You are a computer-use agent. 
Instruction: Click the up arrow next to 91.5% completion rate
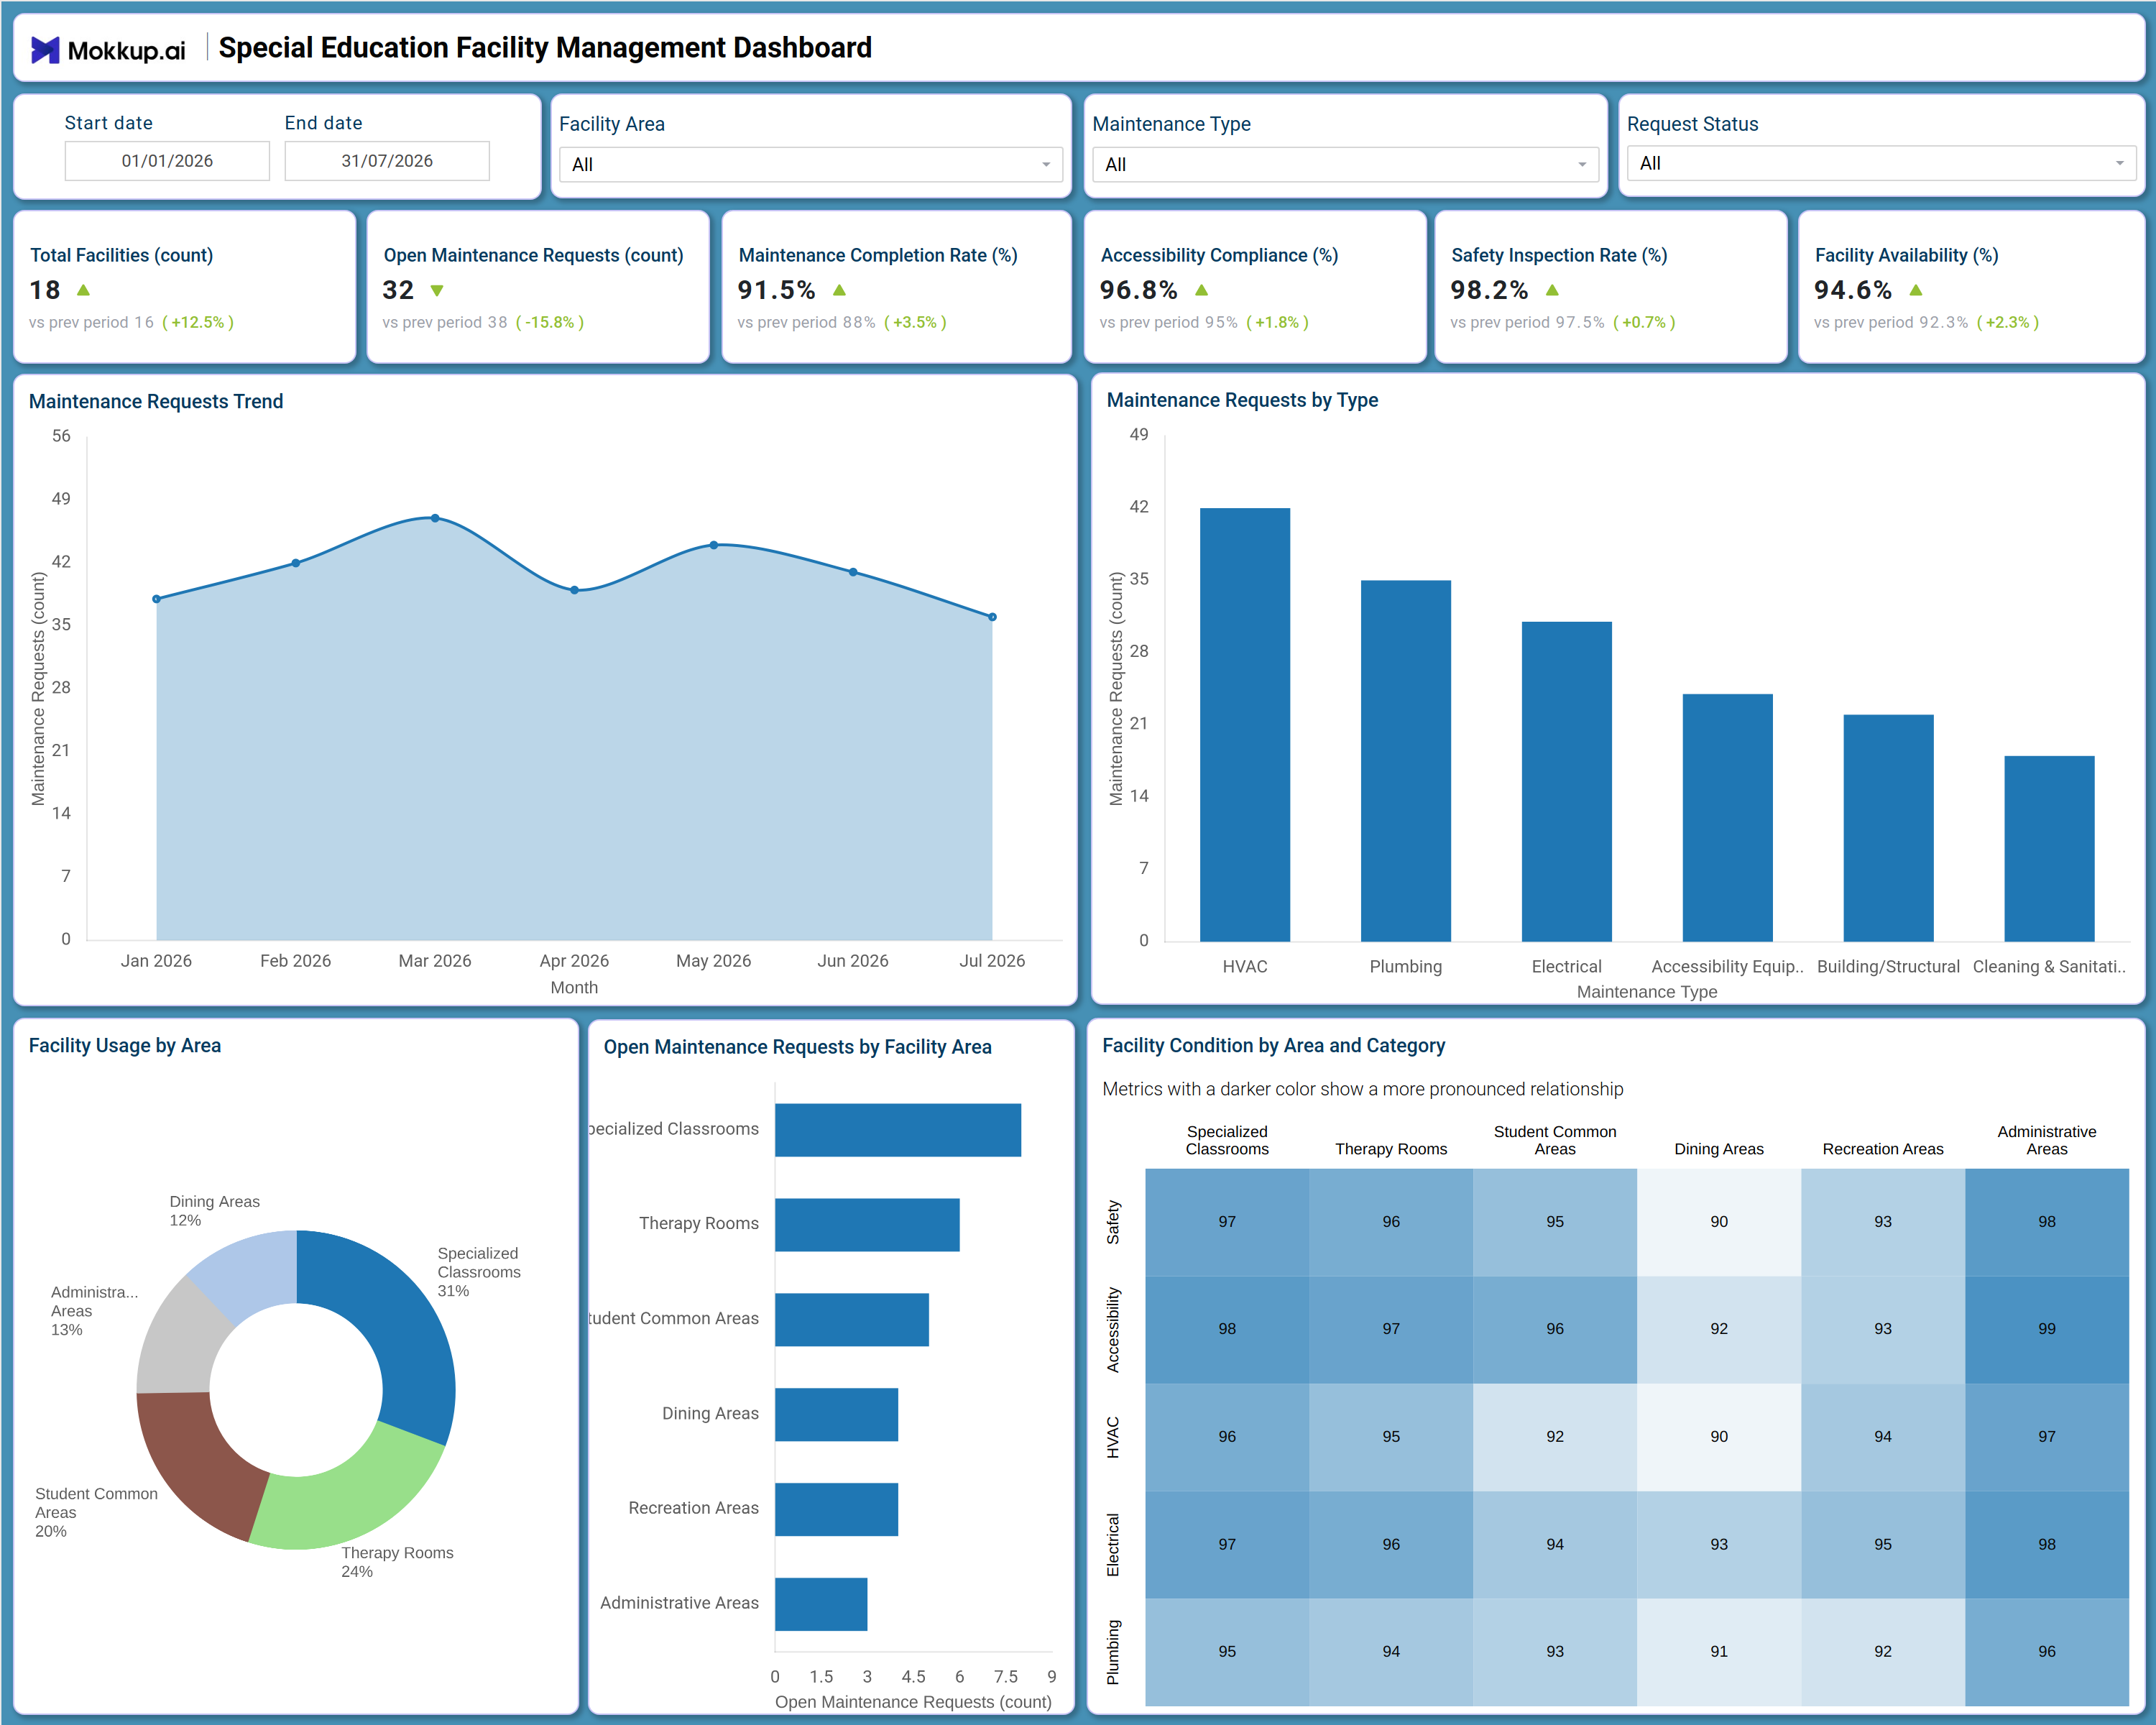click(840, 290)
